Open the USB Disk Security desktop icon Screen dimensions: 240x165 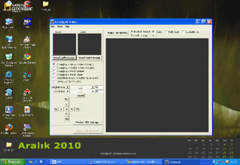(27, 92)
